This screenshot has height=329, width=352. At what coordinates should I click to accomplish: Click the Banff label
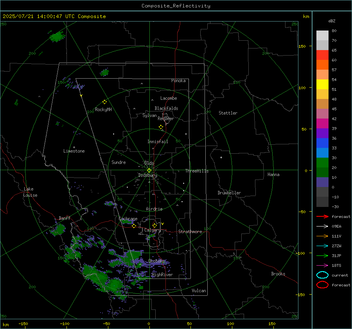pyautogui.click(x=65, y=218)
